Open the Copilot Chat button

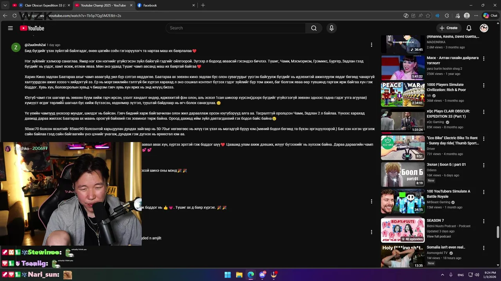(490, 16)
